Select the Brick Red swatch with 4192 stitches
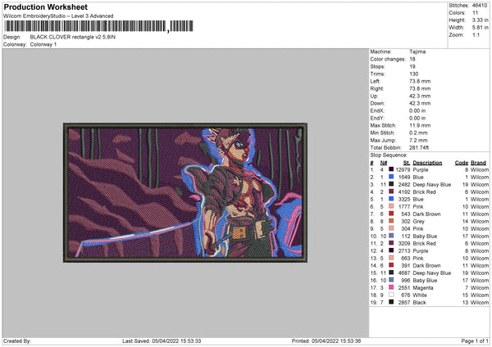Viewport: 492px width, 347px height. (x=391, y=192)
